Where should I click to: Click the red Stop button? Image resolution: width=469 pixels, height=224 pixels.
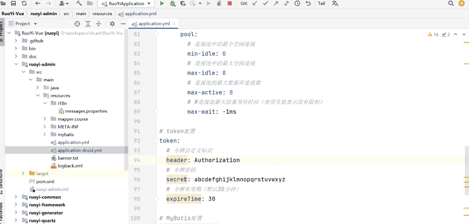click(230, 3)
